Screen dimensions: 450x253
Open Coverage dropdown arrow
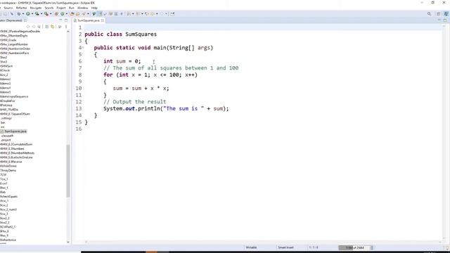(x=41, y=14)
